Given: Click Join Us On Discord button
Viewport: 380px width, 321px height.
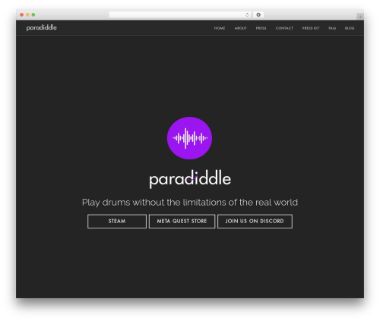Looking at the screenshot, I should click(255, 222).
